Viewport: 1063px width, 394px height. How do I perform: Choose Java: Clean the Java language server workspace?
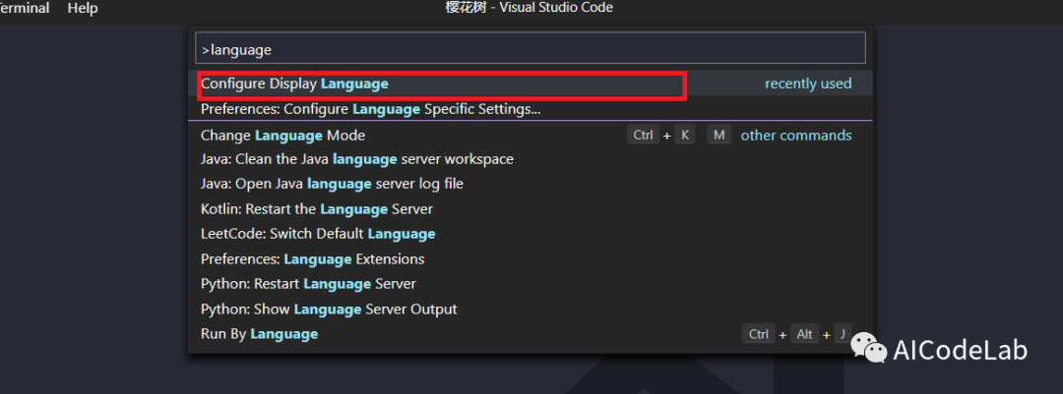(x=531, y=160)
